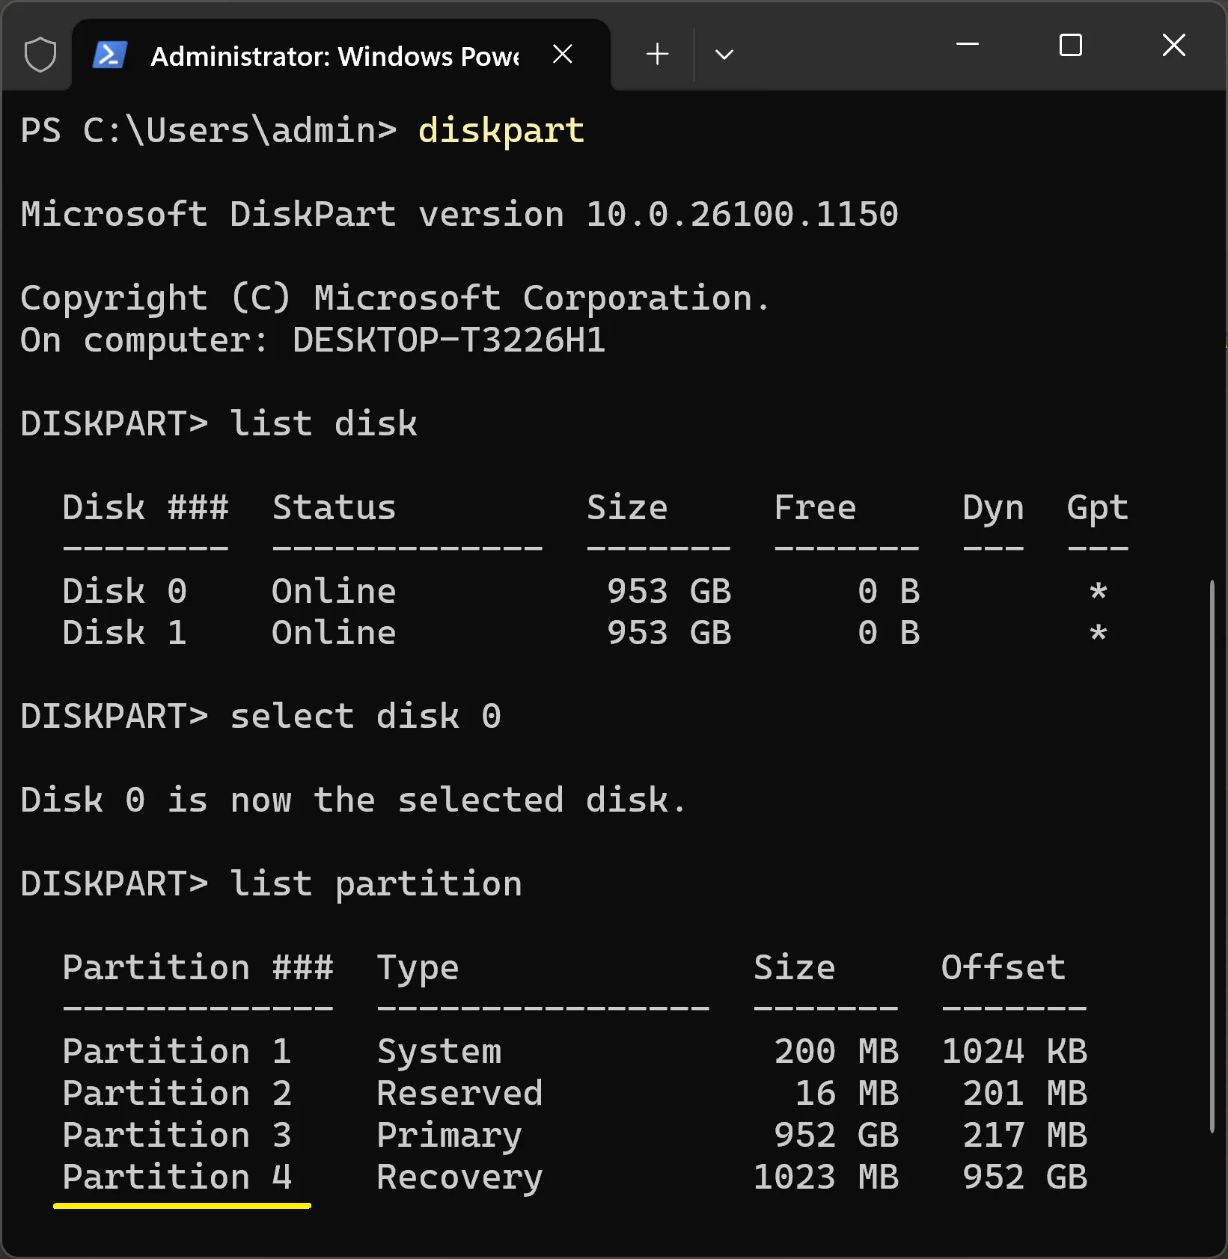Expand the new tab profile dropdown
This screenshot has width=1228, height=1259.
pyautogui.click(x=724, y=54)
